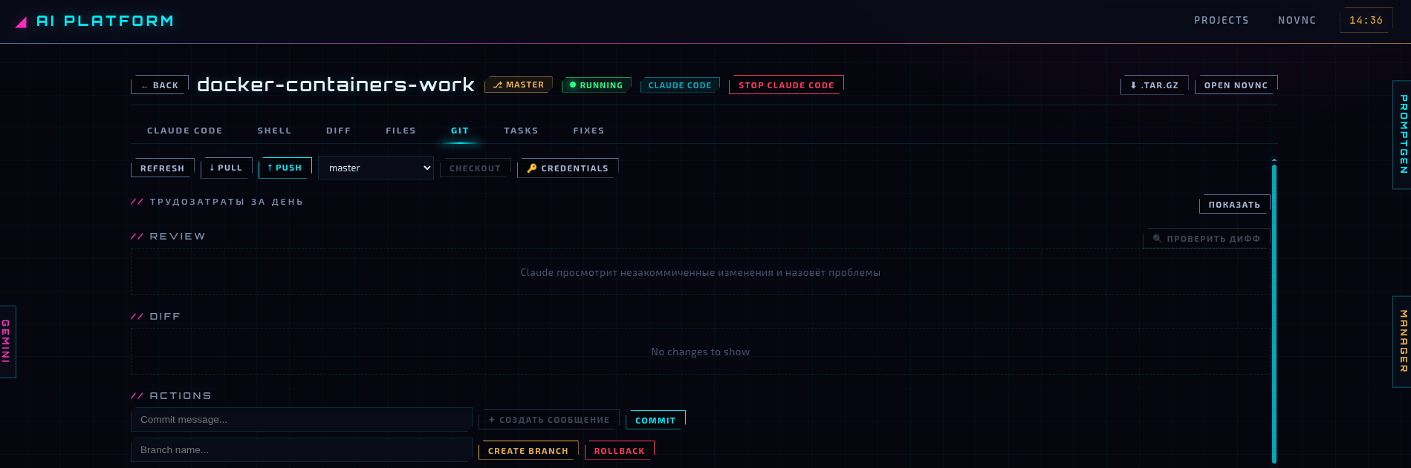Switch to the SHELL tab
Screen dimensions: 1411x468
tap(274, 131)
